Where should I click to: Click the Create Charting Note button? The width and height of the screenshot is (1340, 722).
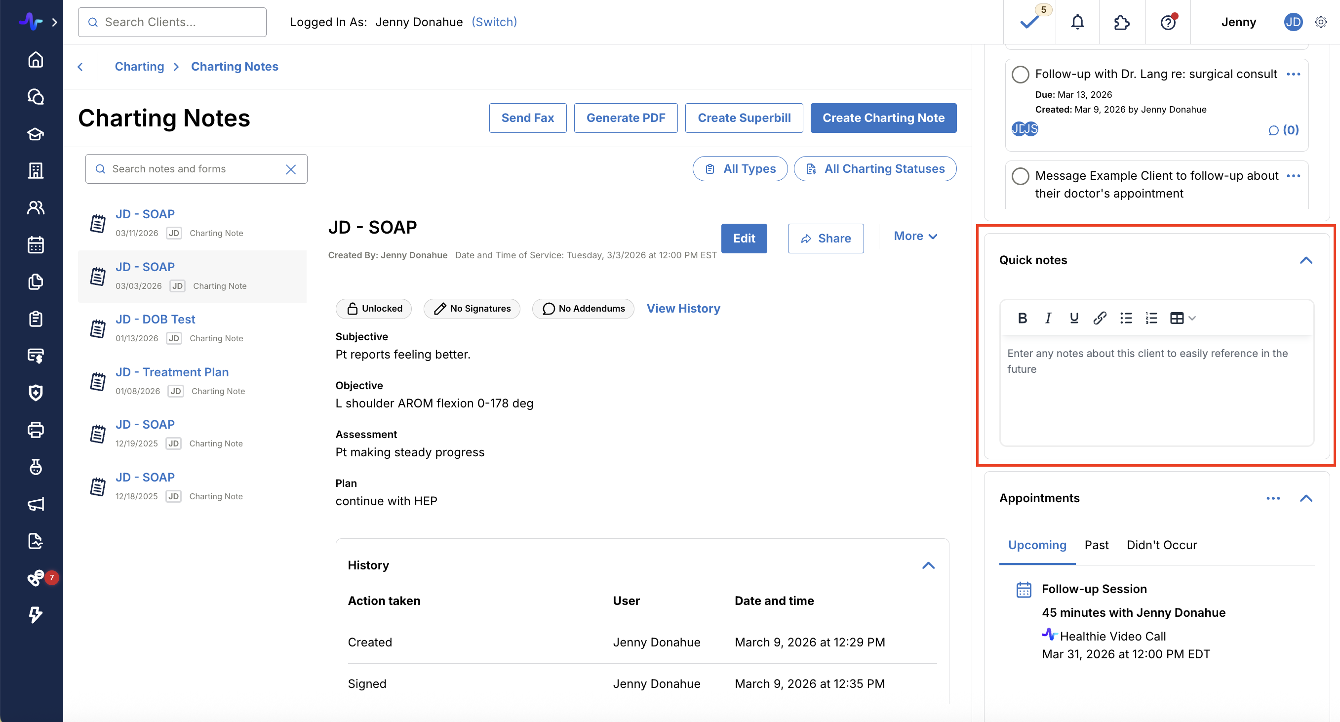tap(883, 118)
